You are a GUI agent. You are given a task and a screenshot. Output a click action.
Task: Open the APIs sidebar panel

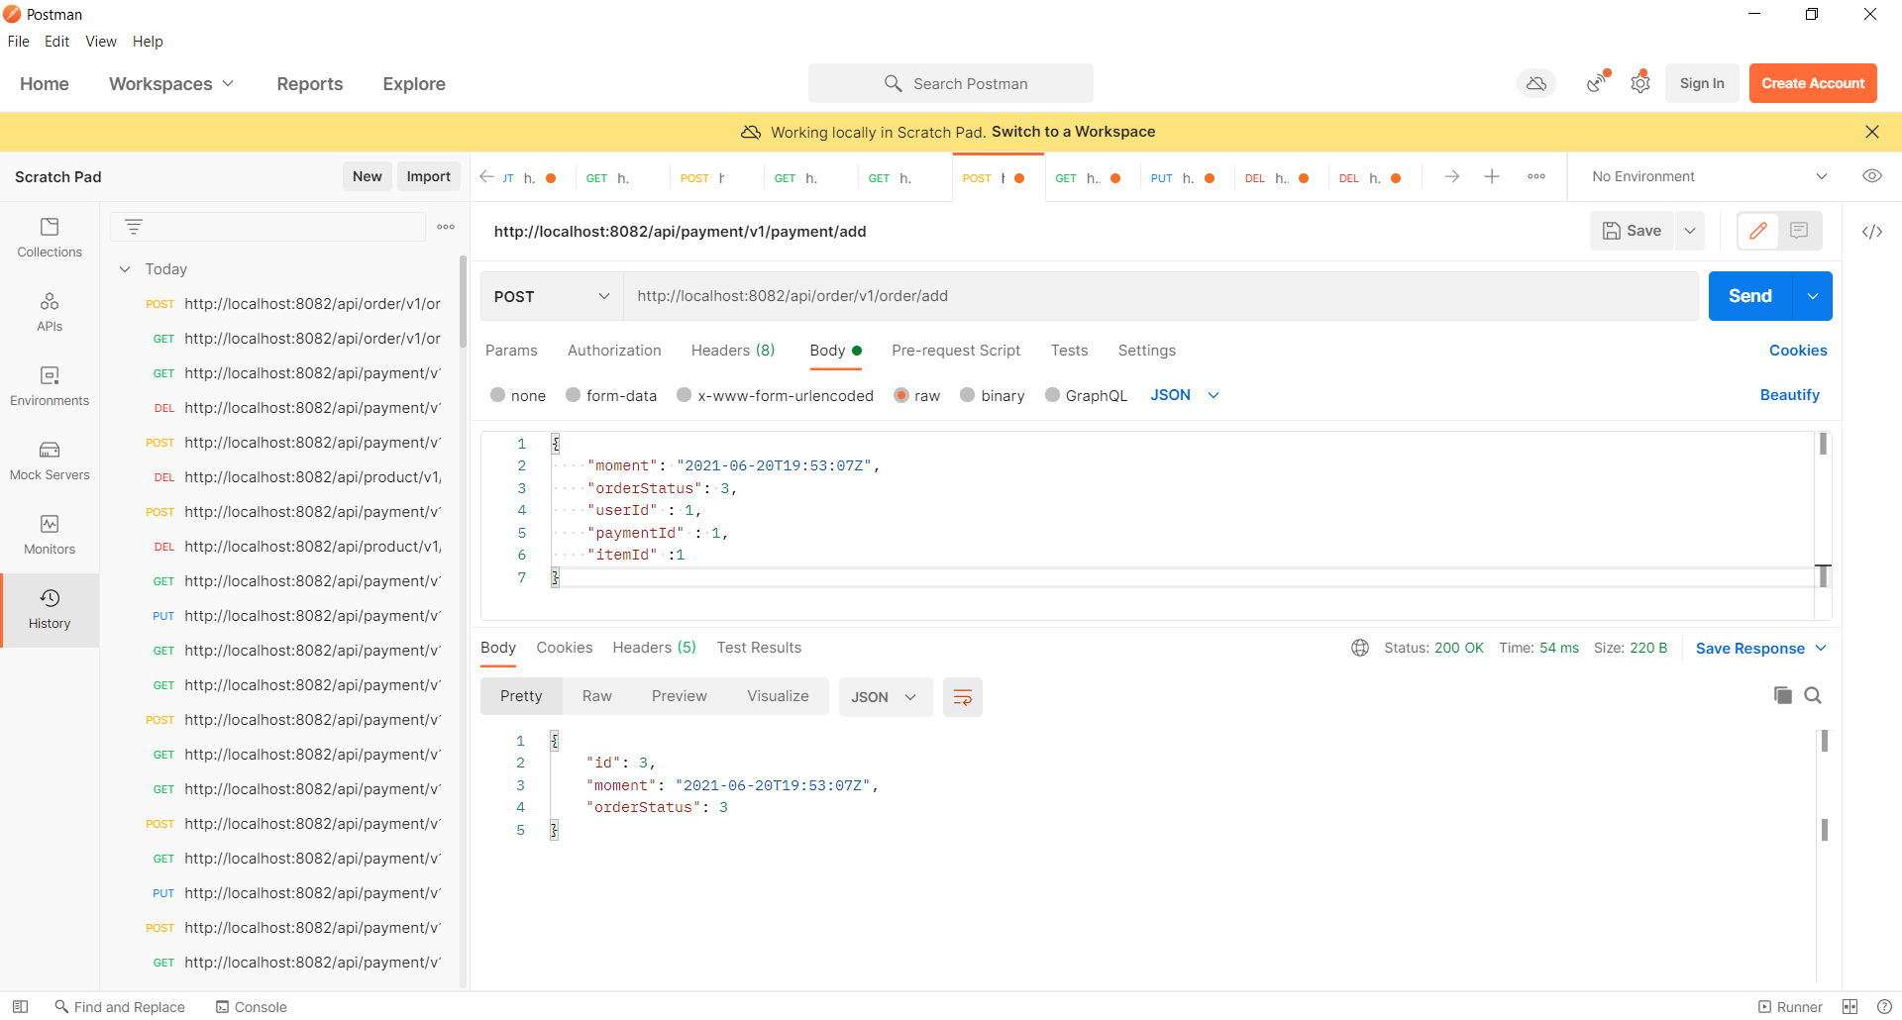(x=50, y=313)
